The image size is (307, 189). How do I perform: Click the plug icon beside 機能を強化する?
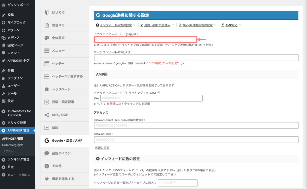47,179
